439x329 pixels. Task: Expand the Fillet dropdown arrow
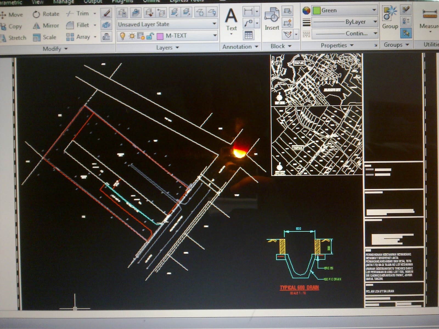[x=95, y=25]
